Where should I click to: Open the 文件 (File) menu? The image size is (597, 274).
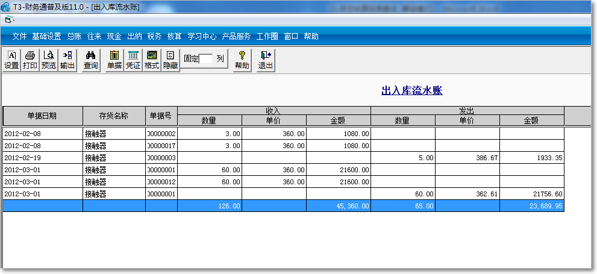pos(20,36)
